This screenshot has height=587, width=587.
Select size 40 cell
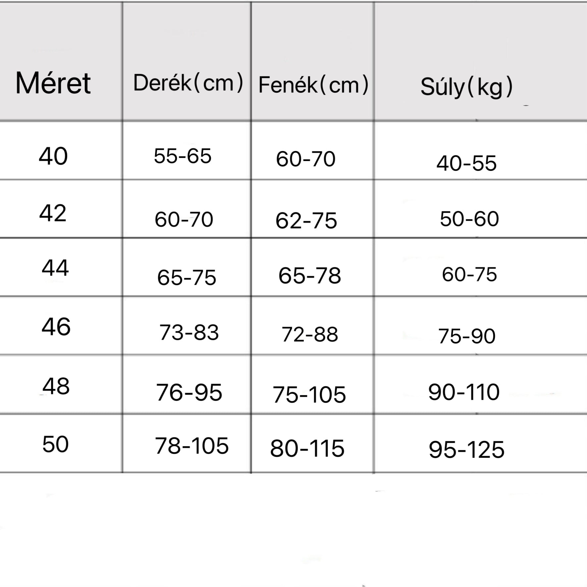(53, 156)
